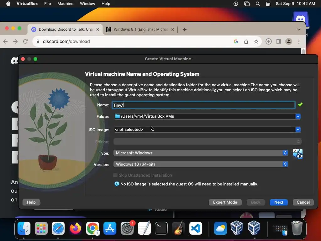Screen dimensions: 321x241
Task: Go back in Chrome history
Action: (6, 41)
